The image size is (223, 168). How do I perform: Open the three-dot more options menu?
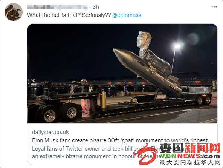point(214,7)
